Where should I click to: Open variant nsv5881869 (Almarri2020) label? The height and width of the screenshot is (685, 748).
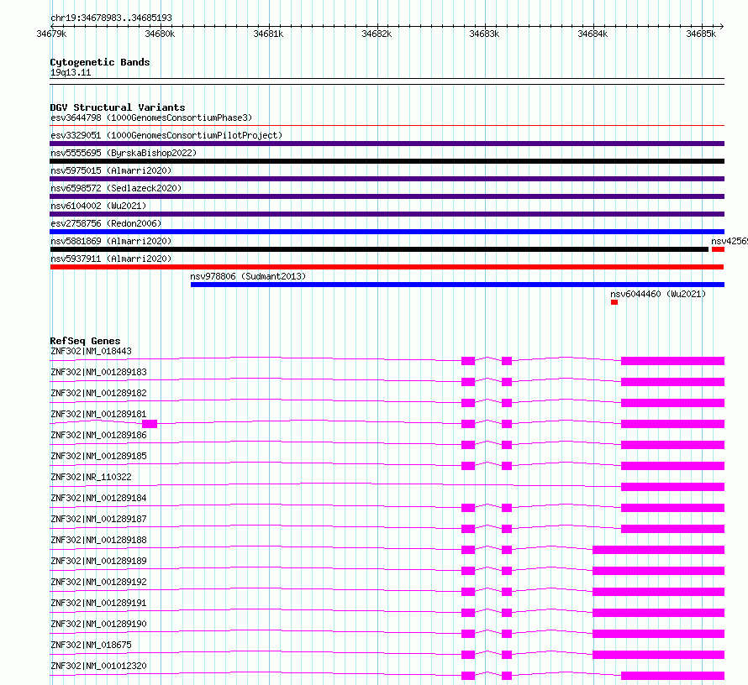[x=111, y=241]
